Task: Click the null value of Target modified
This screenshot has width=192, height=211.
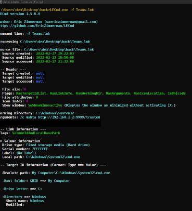Action: coord(40,77)
